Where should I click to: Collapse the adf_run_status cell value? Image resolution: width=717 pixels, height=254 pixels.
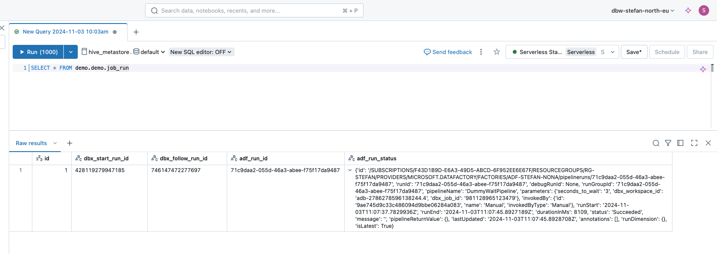[350, 170]
